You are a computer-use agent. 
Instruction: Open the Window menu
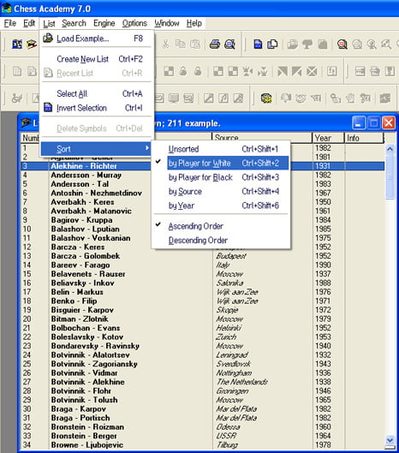[x=167, y=23]
